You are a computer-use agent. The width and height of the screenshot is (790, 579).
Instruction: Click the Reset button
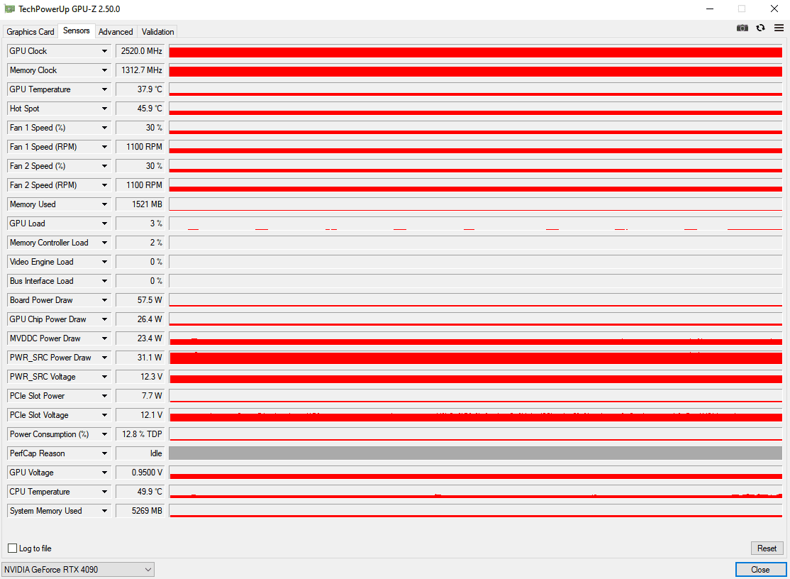767,548
